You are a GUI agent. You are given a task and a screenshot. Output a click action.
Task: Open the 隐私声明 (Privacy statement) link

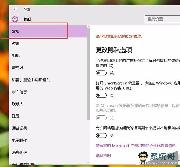pos(103,156)
